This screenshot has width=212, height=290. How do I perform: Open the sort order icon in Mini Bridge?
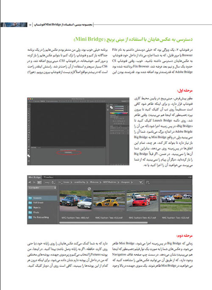(x=53, y=182)
